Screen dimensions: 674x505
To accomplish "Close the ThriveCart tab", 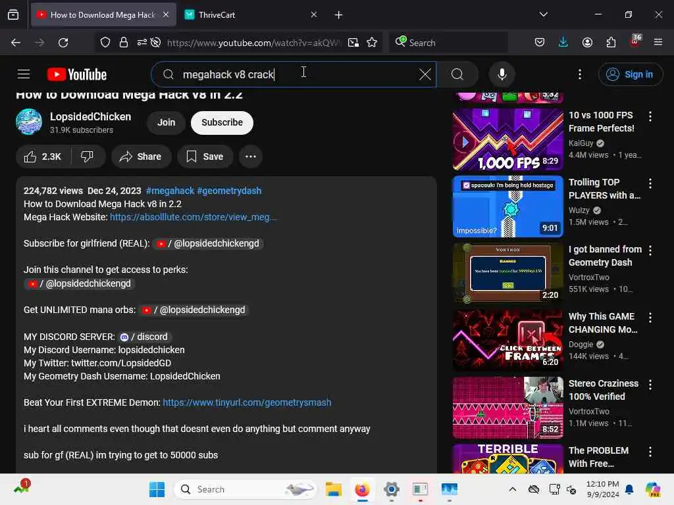I will [314, 15].
